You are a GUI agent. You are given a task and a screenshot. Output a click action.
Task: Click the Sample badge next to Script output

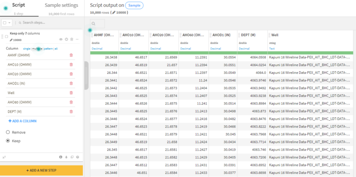click(134, 6)
